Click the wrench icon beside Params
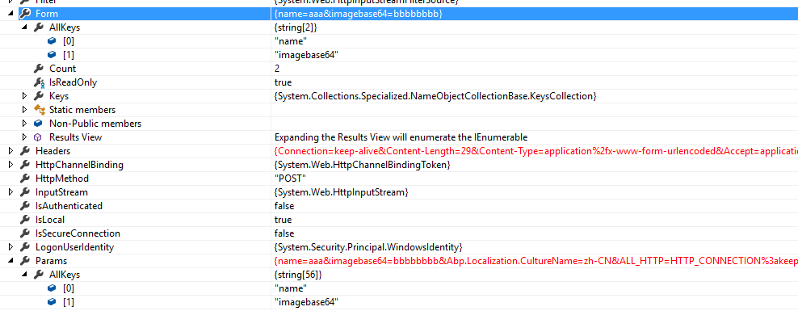The width and height of the screenshot is (798, 311). coord(25,261)
